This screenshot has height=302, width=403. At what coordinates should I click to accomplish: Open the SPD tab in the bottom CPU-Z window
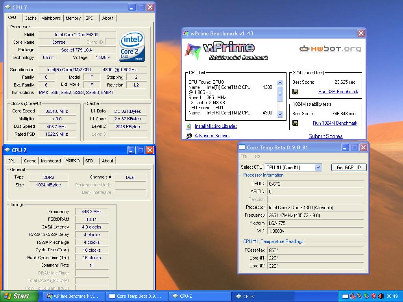point(89,161)
